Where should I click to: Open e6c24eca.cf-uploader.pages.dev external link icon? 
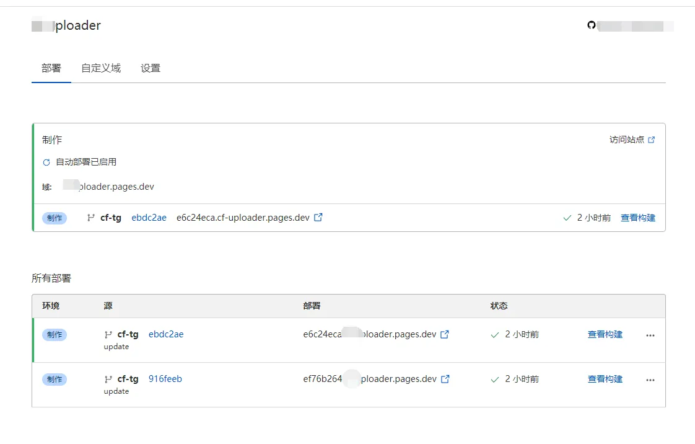(318, 217)
